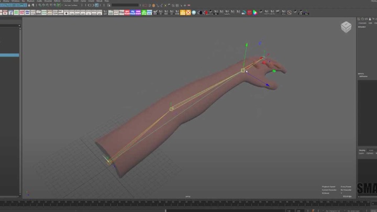This screenshot has width=377, height=212.
Task: Toggle snap to view planes icon
Action: 54,5
